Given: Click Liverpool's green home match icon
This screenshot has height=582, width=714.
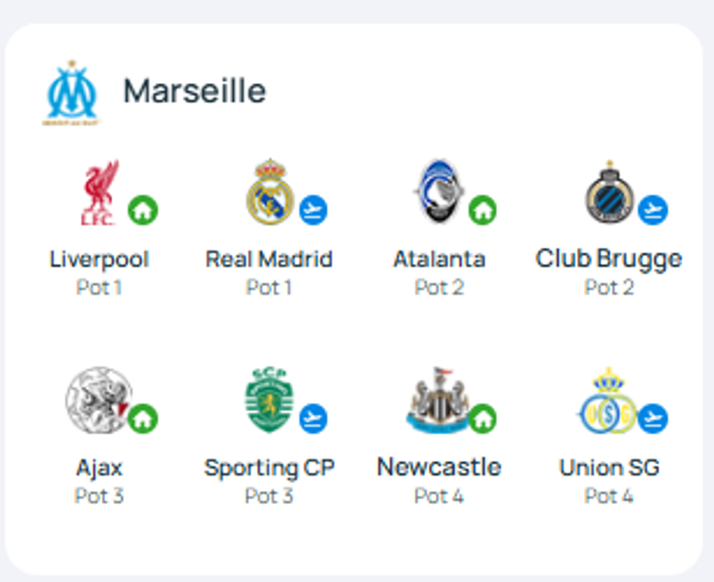Looking at the screenshot, I should pyautogui.click(x=143, y=211).
